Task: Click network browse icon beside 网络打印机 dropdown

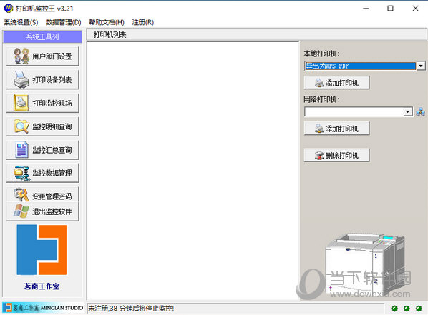Action: [x=420, y=111]
